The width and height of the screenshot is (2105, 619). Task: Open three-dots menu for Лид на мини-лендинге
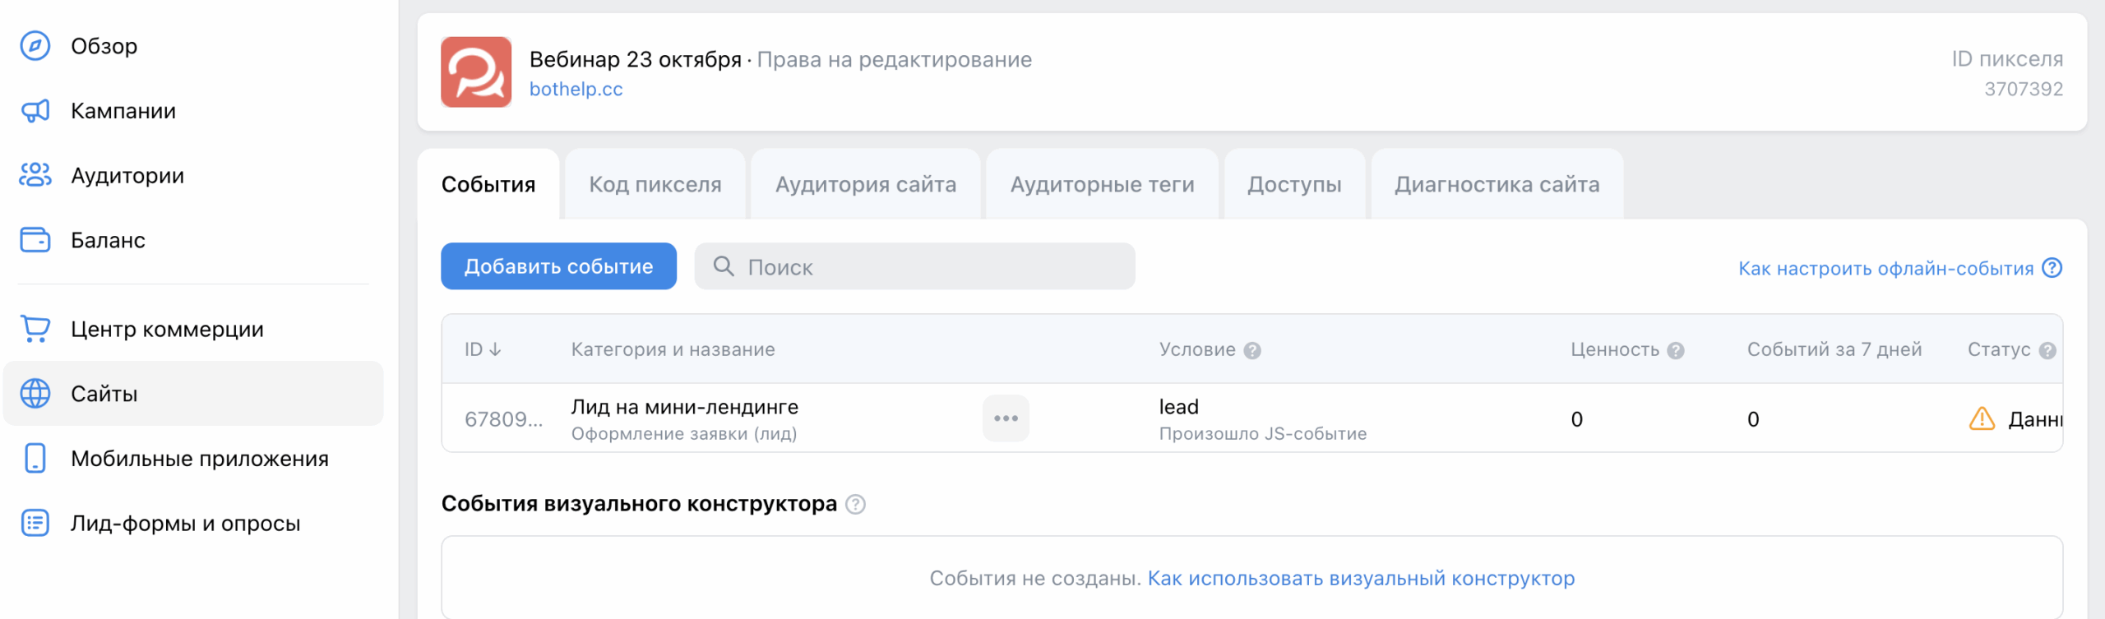1006,418
